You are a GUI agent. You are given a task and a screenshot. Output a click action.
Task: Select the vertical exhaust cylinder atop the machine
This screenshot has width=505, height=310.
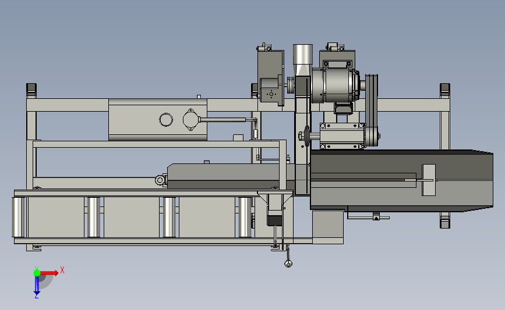point(303,55)
